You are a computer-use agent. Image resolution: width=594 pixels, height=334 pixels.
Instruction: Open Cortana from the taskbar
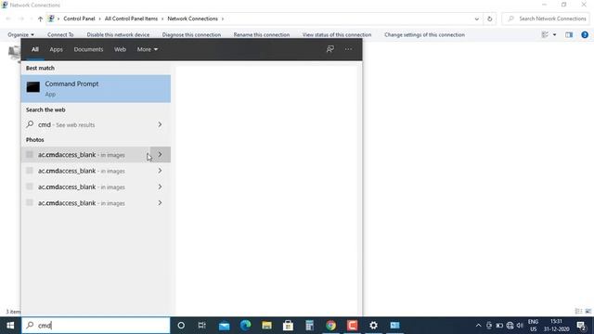tap(181, 326)
